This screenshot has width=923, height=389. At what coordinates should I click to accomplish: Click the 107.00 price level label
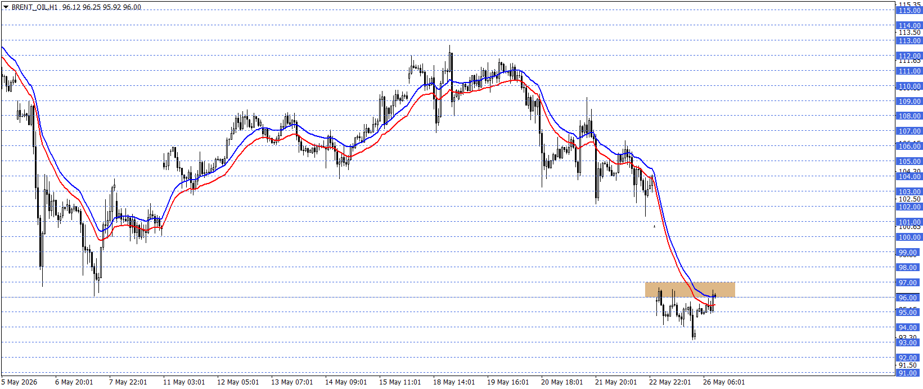coord(909,131)
